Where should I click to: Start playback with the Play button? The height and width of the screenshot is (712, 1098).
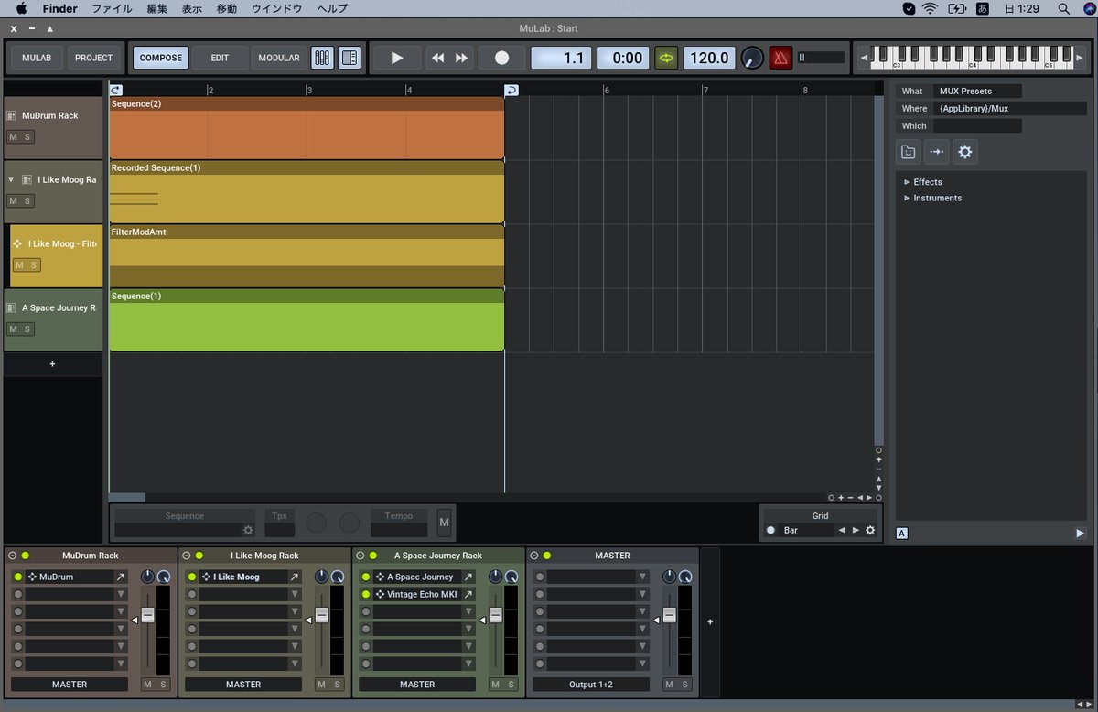tap(397, 58)
